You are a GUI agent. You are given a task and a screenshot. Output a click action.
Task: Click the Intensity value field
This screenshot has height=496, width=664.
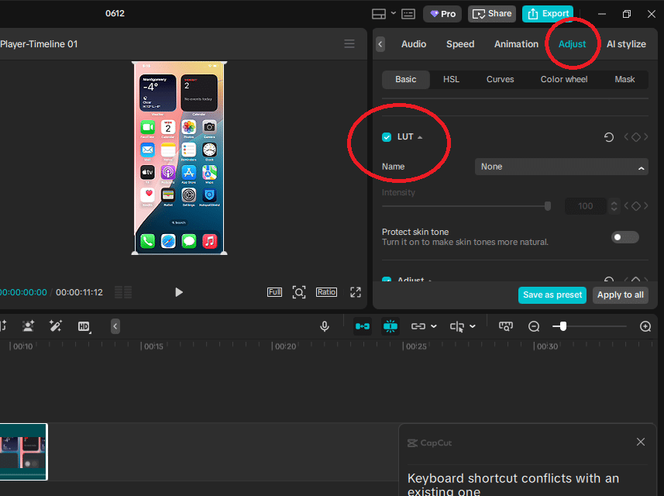click(x=586, y=206)
